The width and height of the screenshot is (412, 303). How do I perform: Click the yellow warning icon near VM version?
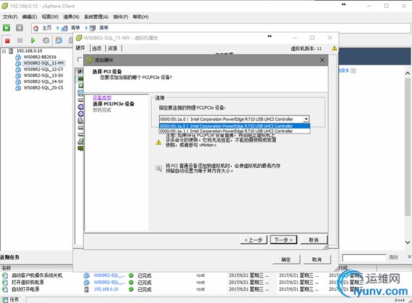pyautogui.click(x=334, y=49)
